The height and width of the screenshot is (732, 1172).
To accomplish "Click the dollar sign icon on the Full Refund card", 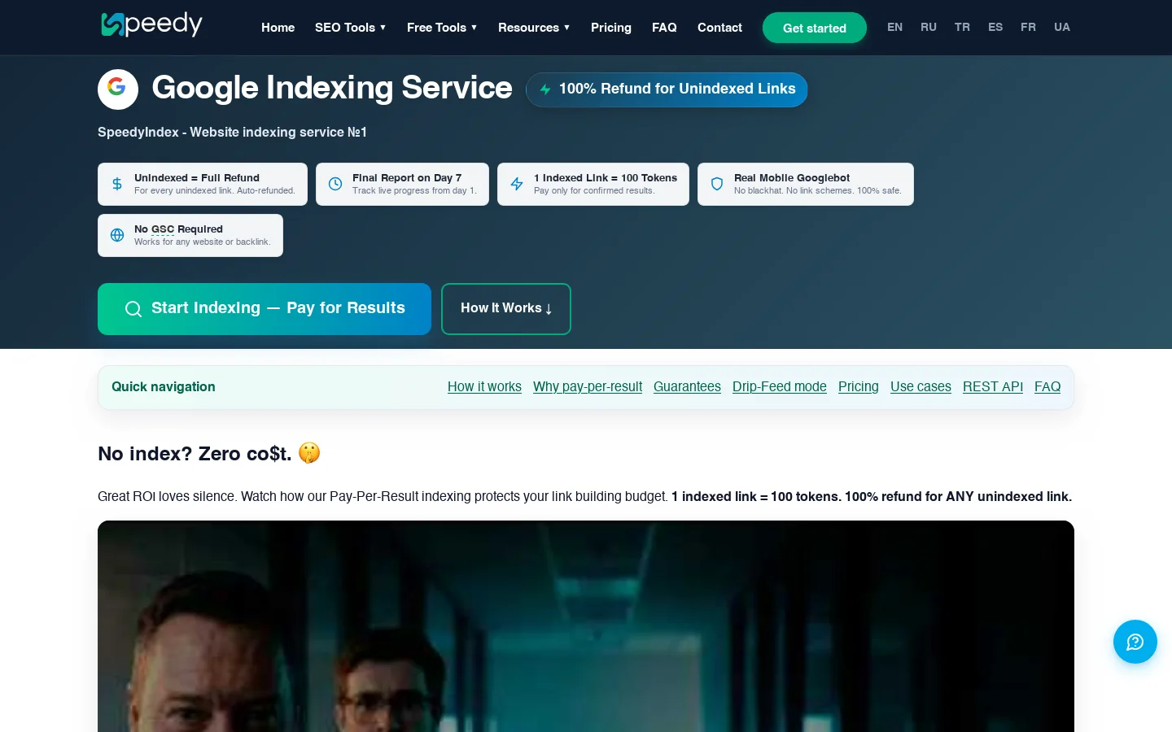I will (117, 184).
